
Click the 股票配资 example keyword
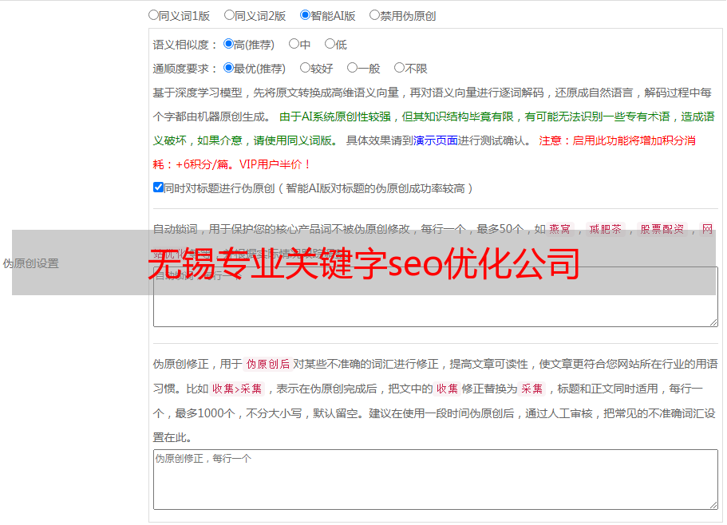pyautogui.click(x=662, y=229)
